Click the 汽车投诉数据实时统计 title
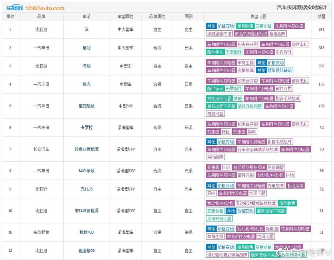 coord(302,7)
